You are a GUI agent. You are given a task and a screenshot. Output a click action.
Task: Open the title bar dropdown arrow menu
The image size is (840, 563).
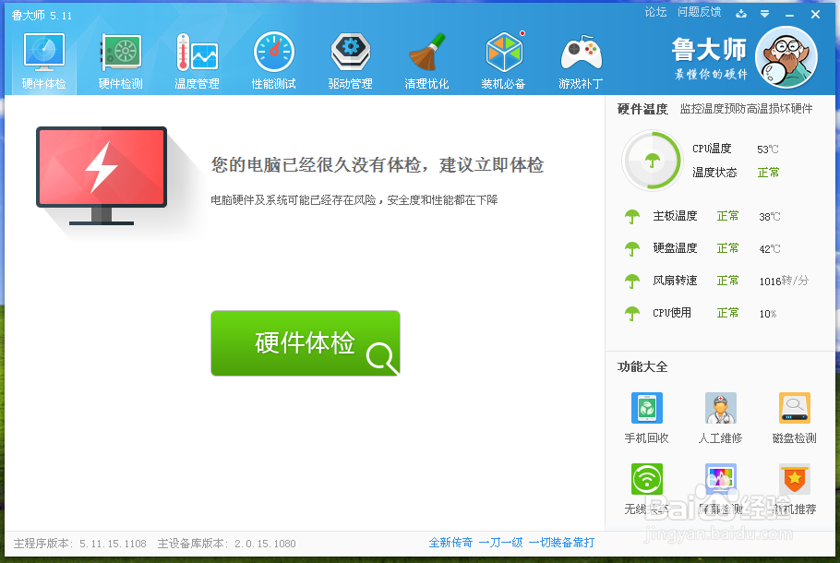764,13
